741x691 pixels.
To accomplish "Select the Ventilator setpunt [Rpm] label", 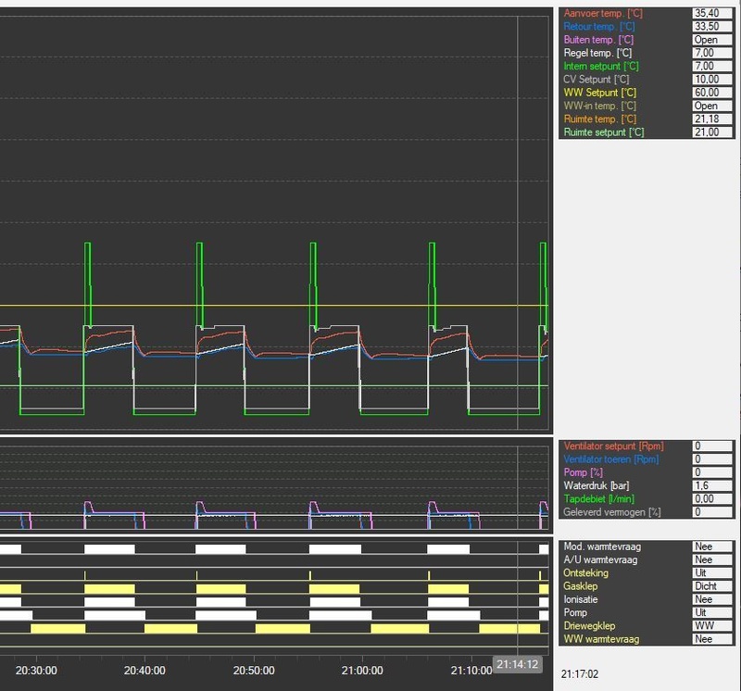I will (613, 446).
